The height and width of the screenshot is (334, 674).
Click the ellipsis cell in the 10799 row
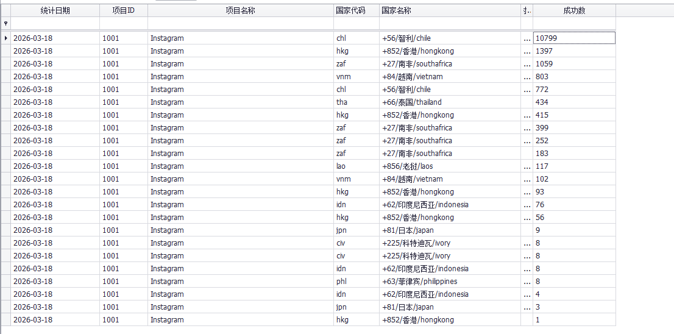pyautogui.click(x=527, y=38)
